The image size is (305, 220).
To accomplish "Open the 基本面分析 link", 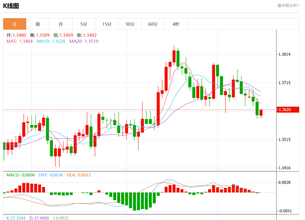I will [x=288, y=6].
